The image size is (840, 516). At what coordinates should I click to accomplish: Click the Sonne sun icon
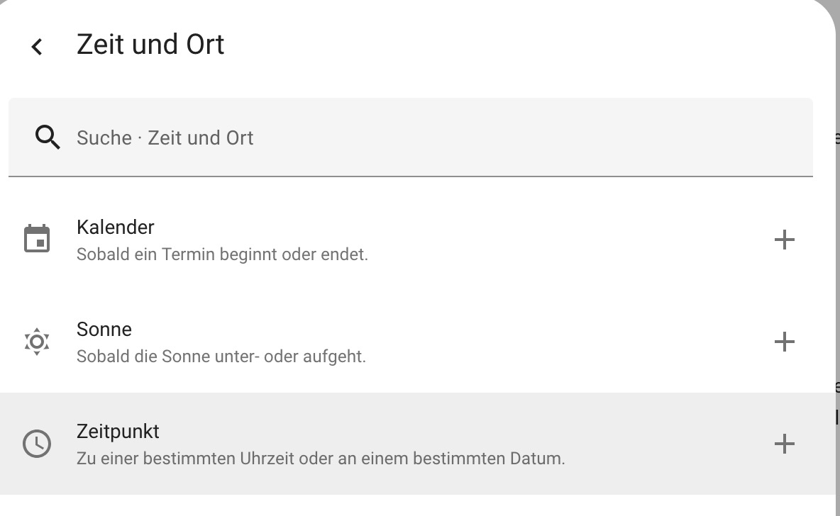click(37, 342)
